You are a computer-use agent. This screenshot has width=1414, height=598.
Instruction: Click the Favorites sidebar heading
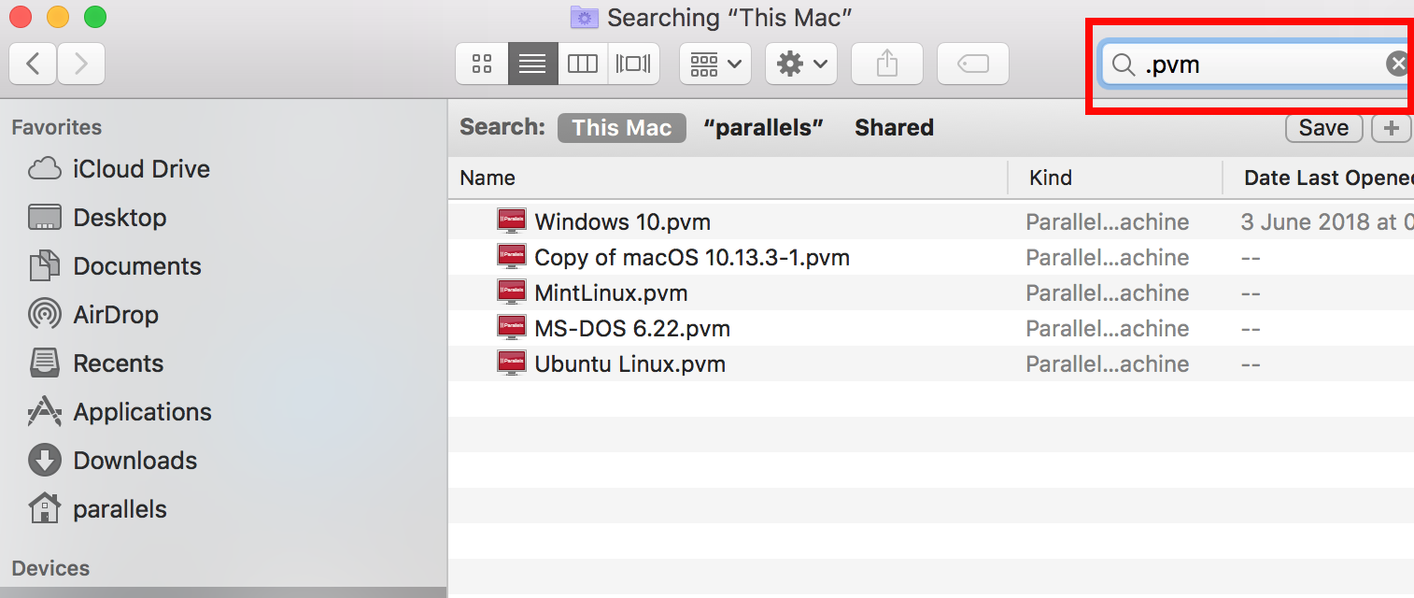coord(57,127)
